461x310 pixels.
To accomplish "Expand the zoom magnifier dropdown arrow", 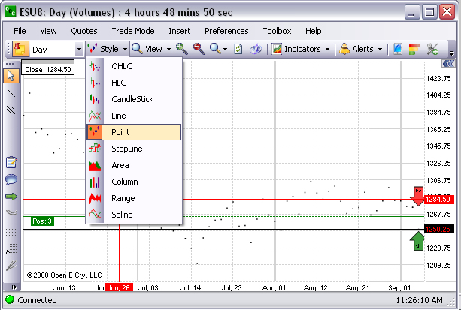I will pyautogui.click(x=225, y=49).
